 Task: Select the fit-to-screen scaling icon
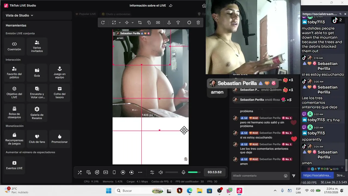pyautogui.click(x=114, y=23)
